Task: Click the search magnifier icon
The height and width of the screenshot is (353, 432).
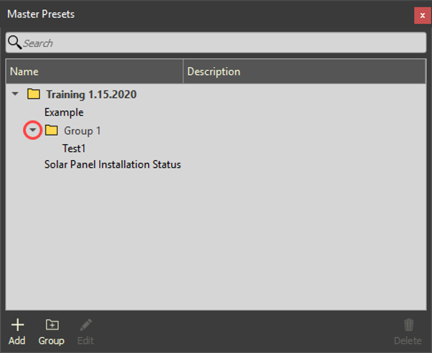Action: point(15,43)
